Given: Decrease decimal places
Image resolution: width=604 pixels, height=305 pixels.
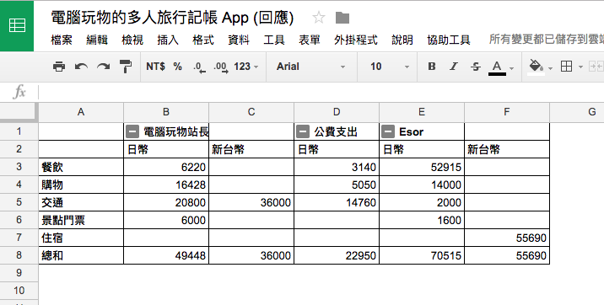Looking at the screenshot, I should [x=200, y=67].
